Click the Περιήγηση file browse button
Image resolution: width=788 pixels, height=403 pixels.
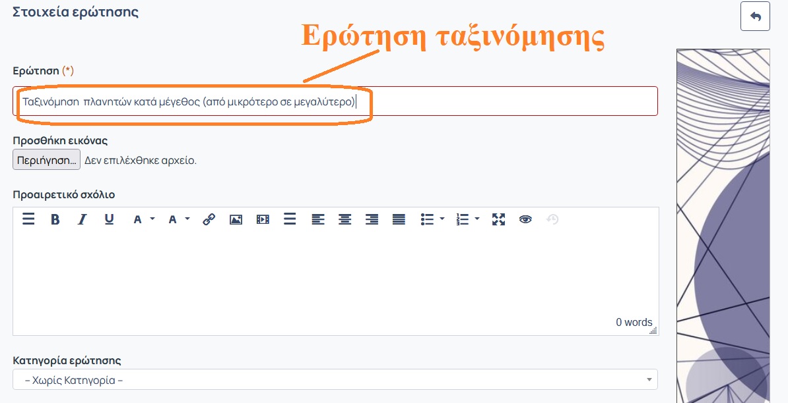coord(46,160)
